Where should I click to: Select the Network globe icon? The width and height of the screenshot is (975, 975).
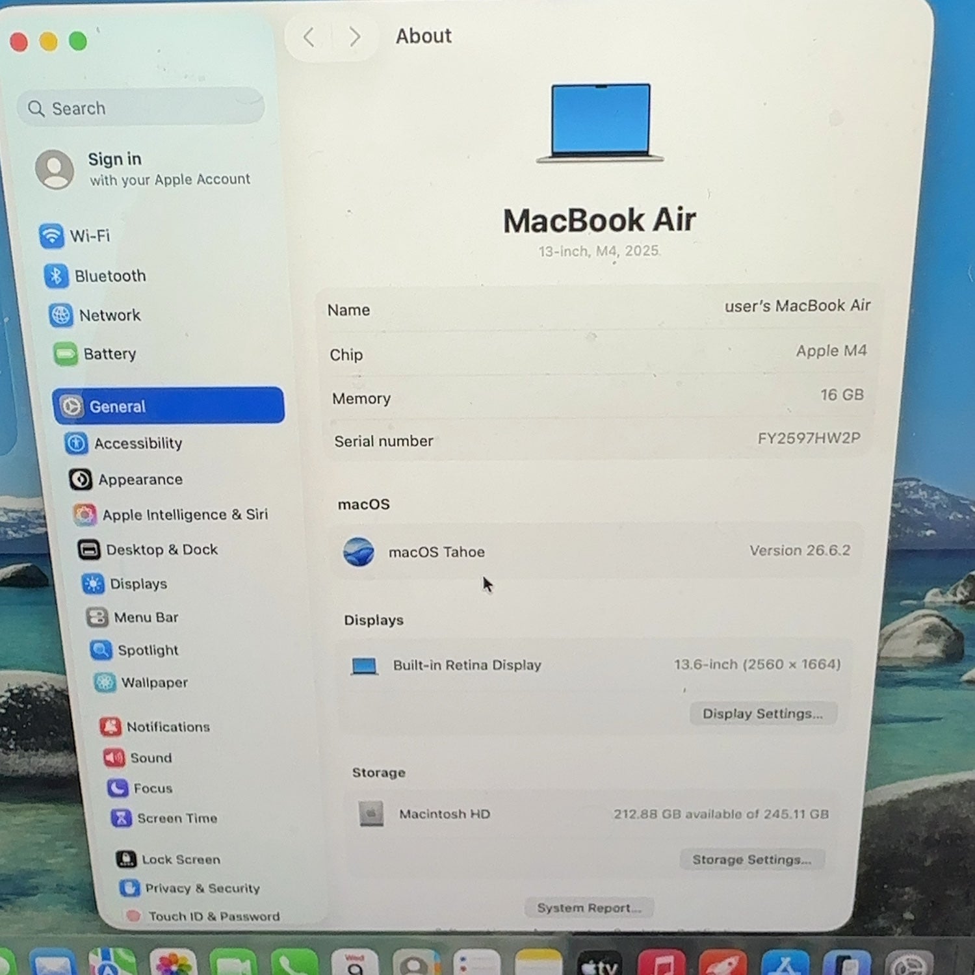(x=60, y=315)
